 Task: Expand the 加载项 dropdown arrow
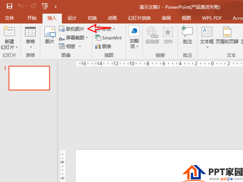click(x=138, y=47)
